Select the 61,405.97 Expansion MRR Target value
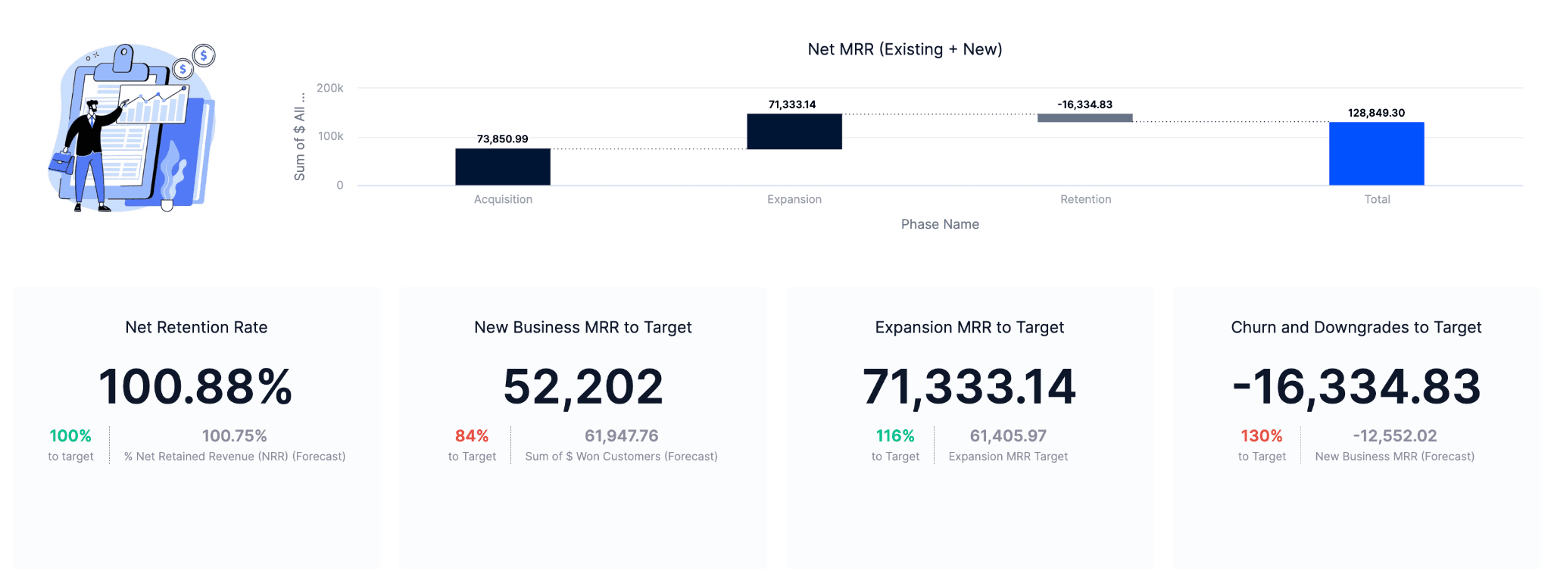The image size is (1551, 577). pos(1008,436)
